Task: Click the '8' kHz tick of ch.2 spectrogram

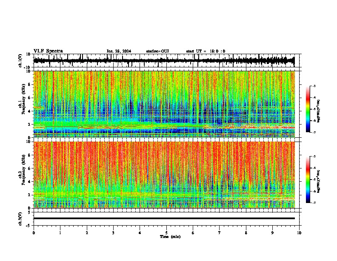Action: pyautogui.click(x=29, y=155)
